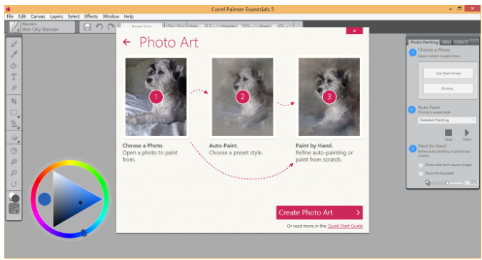The width and height of the screenshot is (482, 260).
Task: Select the Brush tool in toolbox
Action: (x=14, y=44)
